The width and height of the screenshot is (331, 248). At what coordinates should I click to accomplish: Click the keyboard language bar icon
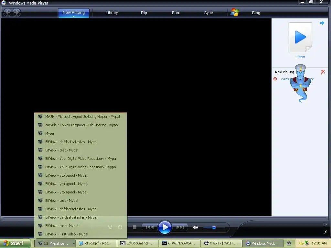pos(289,243)
